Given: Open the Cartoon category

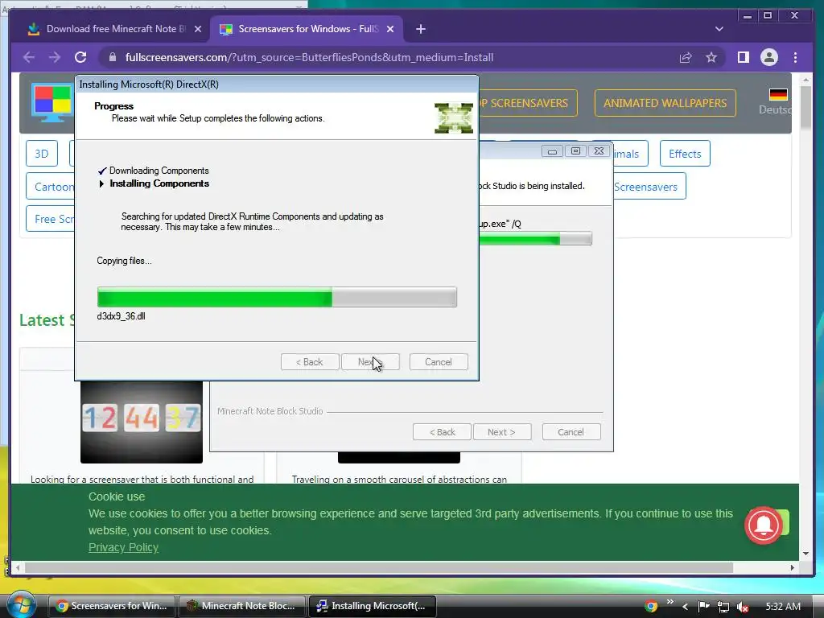Looking at the screenshot, I should point(51,186).
